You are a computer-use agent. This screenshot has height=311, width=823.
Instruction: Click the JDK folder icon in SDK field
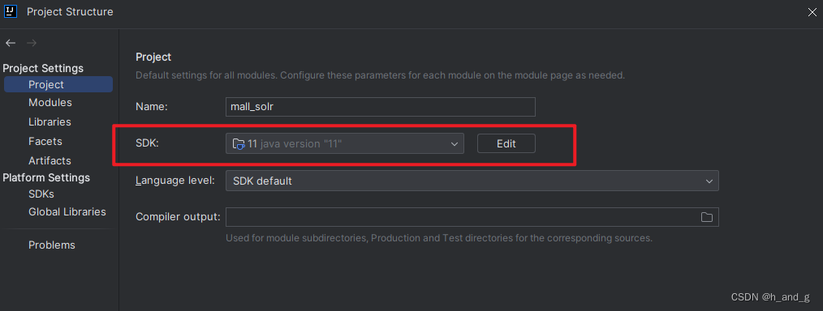click(239, 143)
